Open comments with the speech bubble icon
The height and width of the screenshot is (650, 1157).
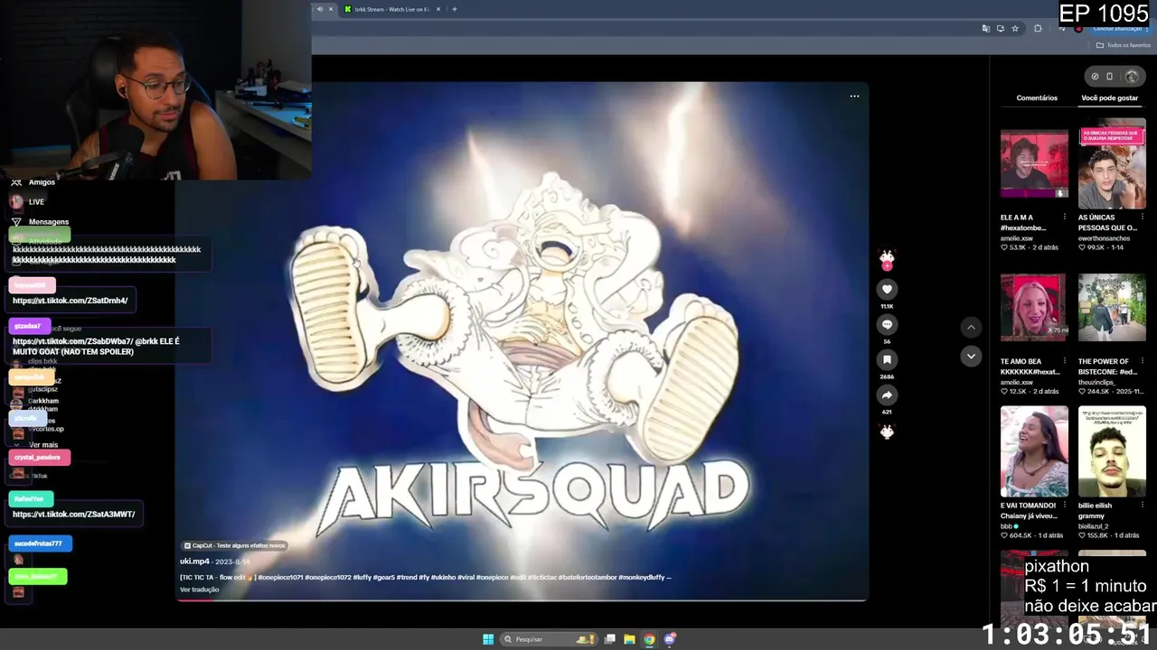(x=887, y=324)
